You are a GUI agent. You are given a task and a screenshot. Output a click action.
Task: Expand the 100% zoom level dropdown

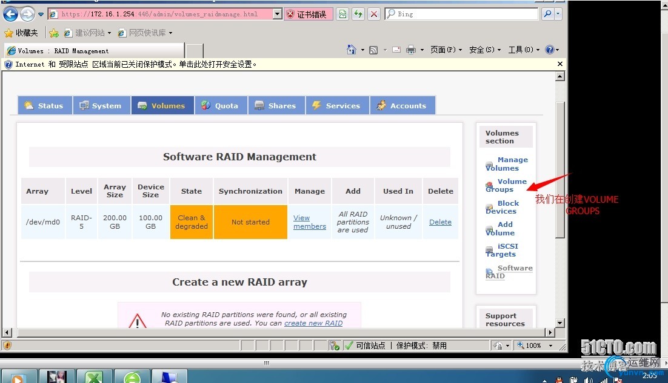tap(550, 345)
